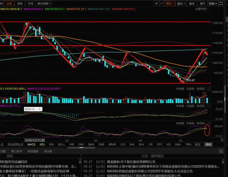
Task: Click 设置均线 moving average settings
Action: (x=201, y=9)
